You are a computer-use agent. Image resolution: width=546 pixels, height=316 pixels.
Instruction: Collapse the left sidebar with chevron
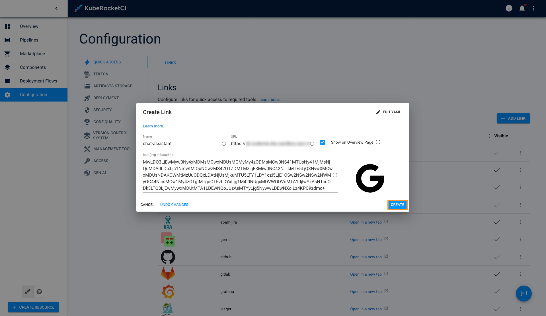[x=56, y=8]
